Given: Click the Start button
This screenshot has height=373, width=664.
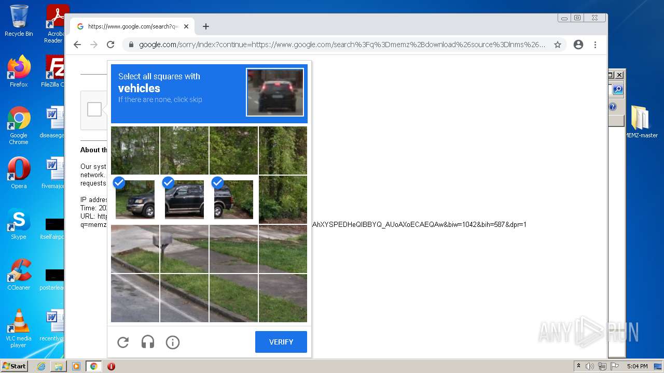Looking at the screenshot, I should click(x=14, y=366).
